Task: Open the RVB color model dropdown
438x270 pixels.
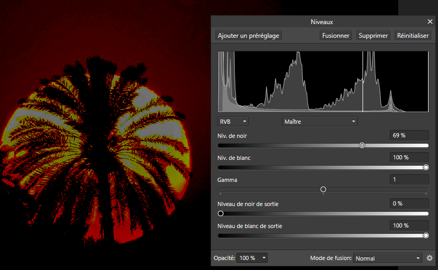Action: (233, 122)
